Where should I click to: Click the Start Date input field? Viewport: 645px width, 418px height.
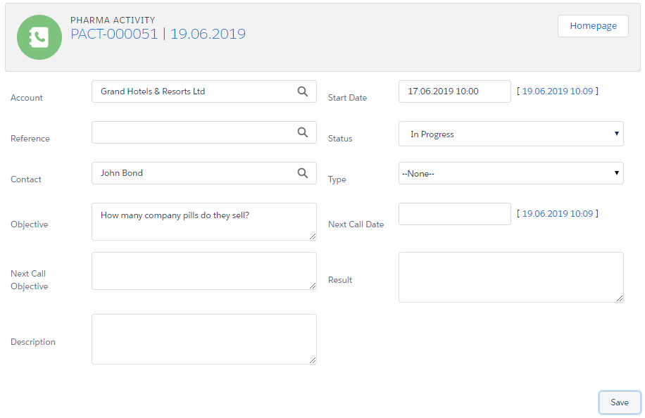[454, 91]
